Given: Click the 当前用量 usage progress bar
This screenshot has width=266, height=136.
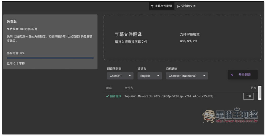Looking at the screenshot, I should (50, 58).
